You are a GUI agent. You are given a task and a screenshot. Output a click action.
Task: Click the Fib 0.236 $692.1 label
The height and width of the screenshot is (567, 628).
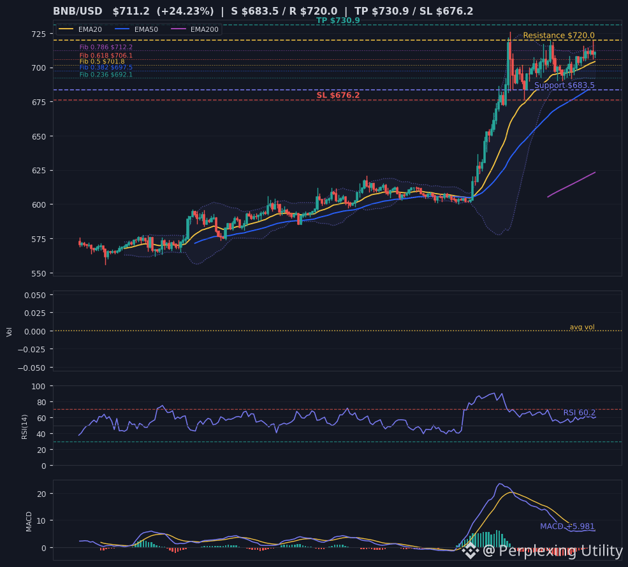tap(106, 75)
